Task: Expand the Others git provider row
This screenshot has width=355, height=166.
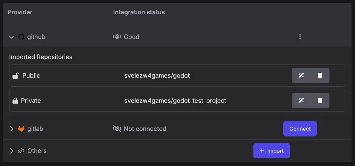Action: (x=12, y=151)
